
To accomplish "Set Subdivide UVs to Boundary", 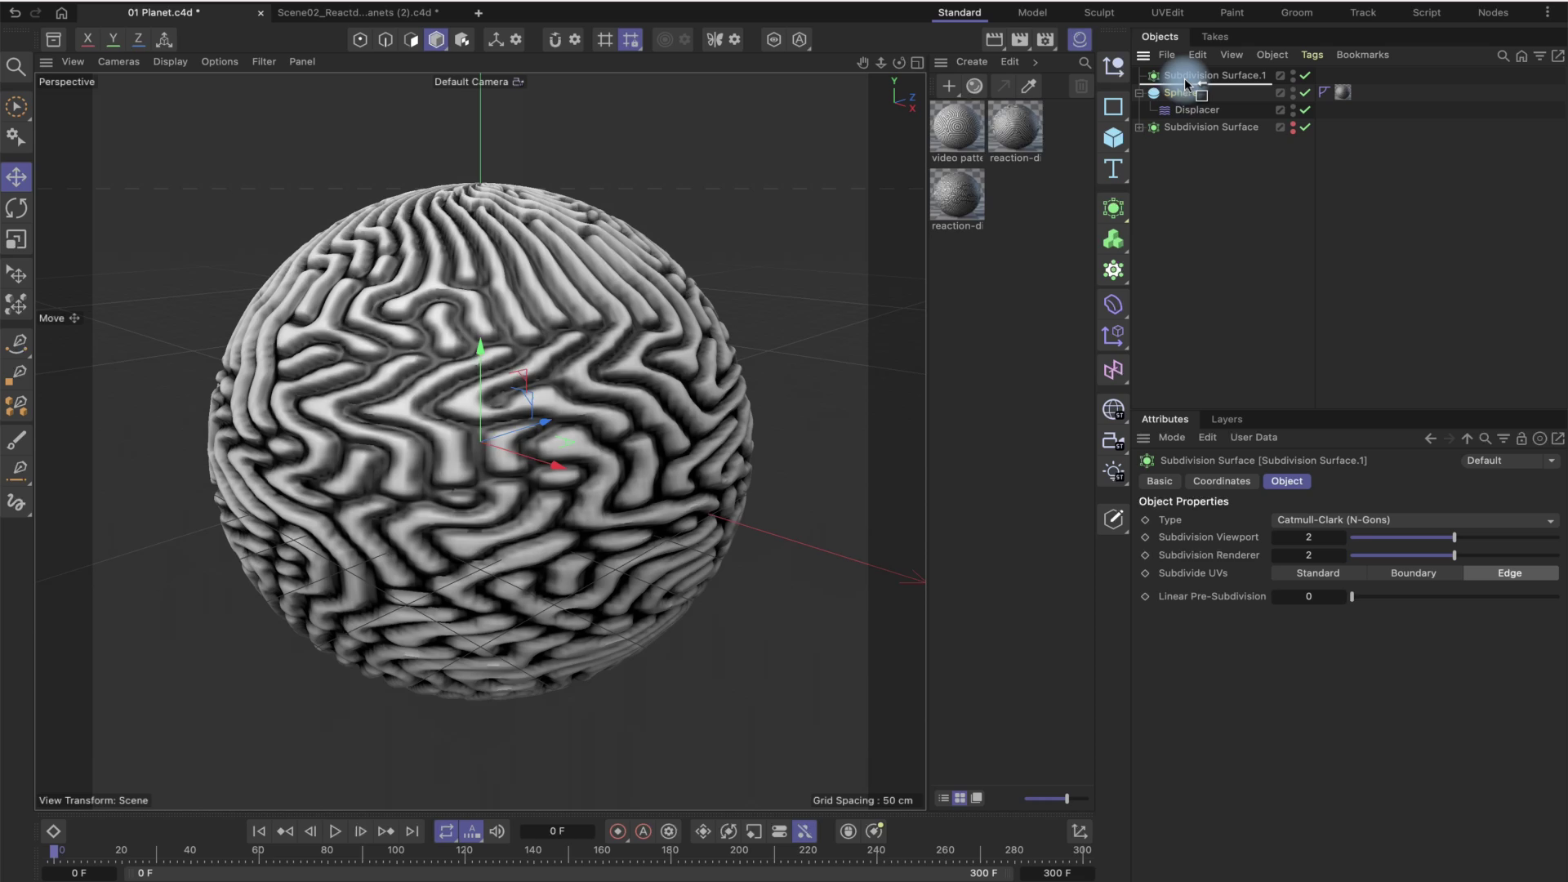I will tap(1413, 573).
